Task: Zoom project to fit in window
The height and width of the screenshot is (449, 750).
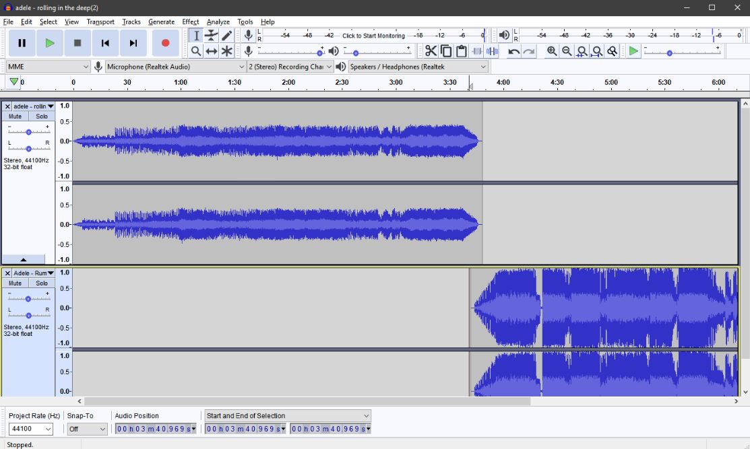Action: pyautogui.click(x=596, y=50)
